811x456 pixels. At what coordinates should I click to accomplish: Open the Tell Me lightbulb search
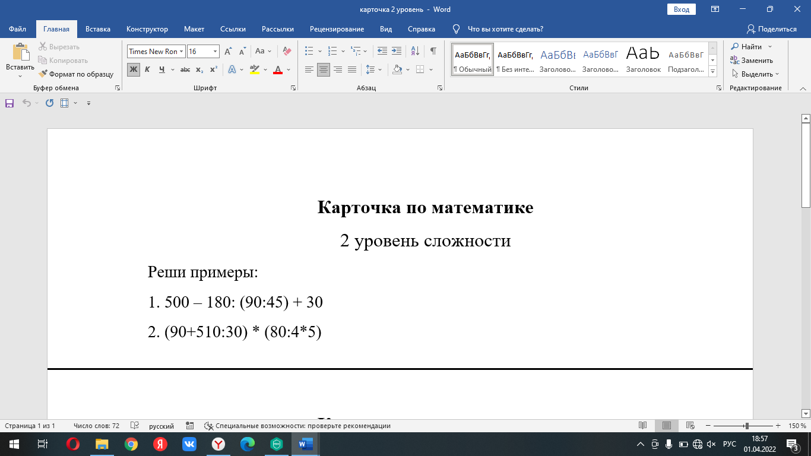tap(456, 28)
